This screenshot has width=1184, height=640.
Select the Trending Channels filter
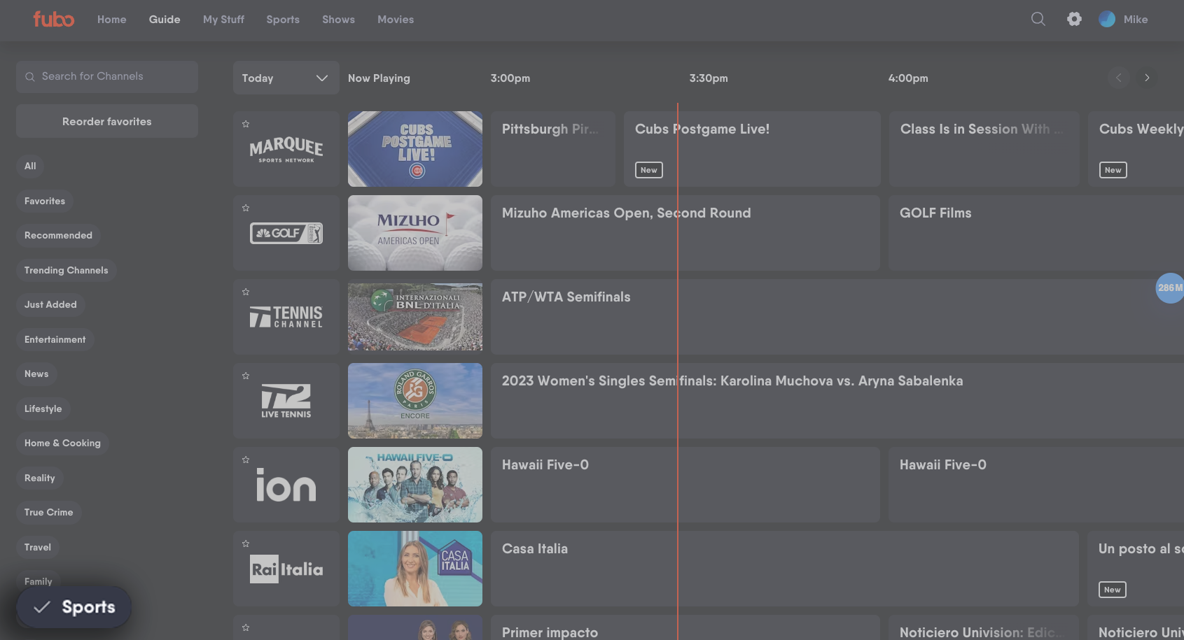pos(66,270)
